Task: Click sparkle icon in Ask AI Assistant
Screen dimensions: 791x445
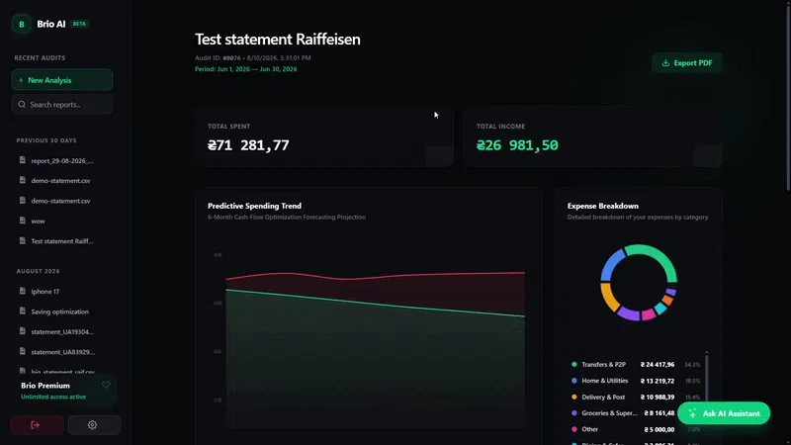Action: click(692, 413)
